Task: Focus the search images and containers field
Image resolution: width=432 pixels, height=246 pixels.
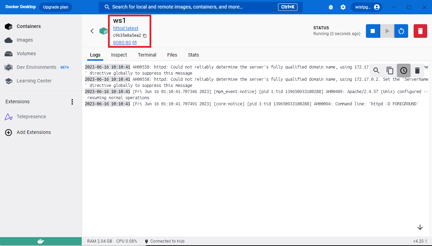Action: coord(201,7)
